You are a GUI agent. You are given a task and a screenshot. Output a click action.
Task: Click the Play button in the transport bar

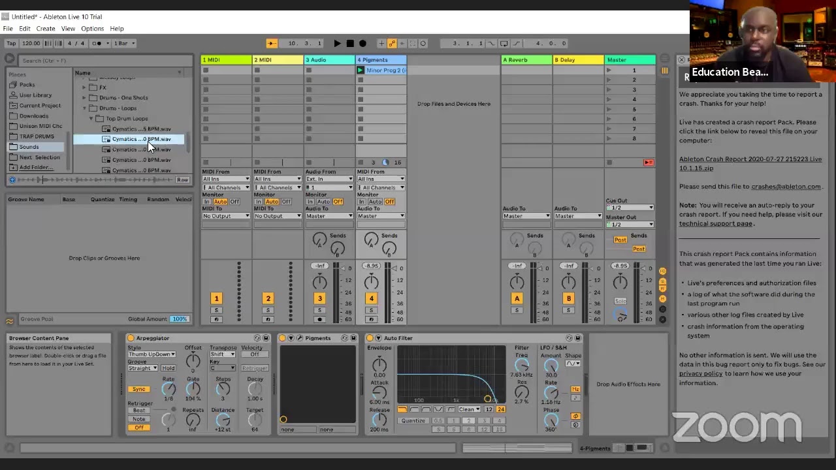337,44
